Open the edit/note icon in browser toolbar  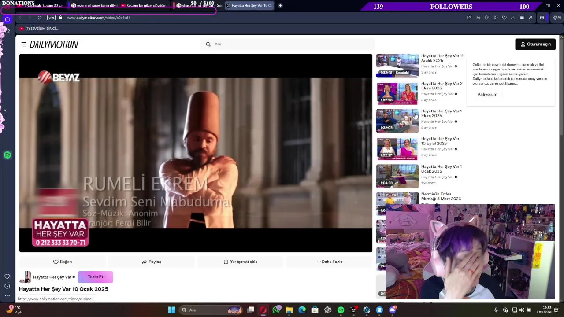coord(469,18)
